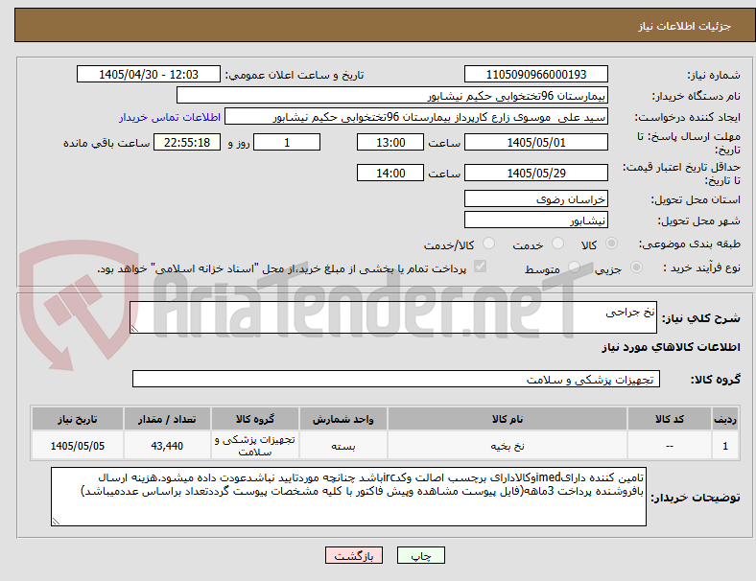The image size is (756, 581).
Task: Click the validity time field 14:00
Action: 390,173
